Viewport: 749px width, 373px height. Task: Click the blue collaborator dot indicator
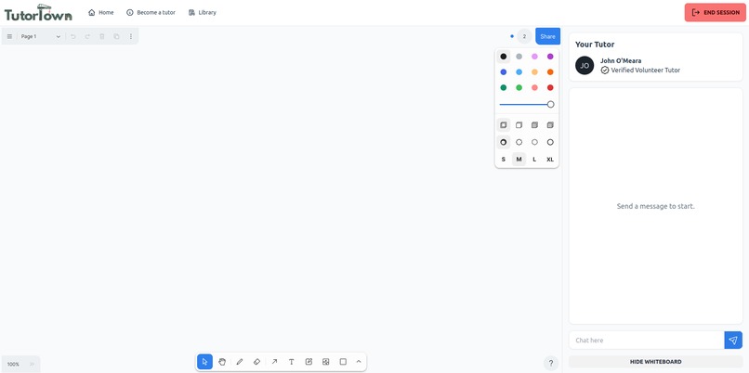point(512,36)
